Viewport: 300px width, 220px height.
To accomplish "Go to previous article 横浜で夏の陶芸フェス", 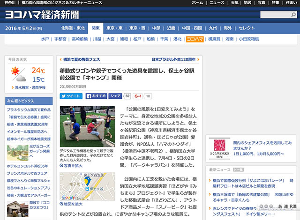I will point(82,59).
